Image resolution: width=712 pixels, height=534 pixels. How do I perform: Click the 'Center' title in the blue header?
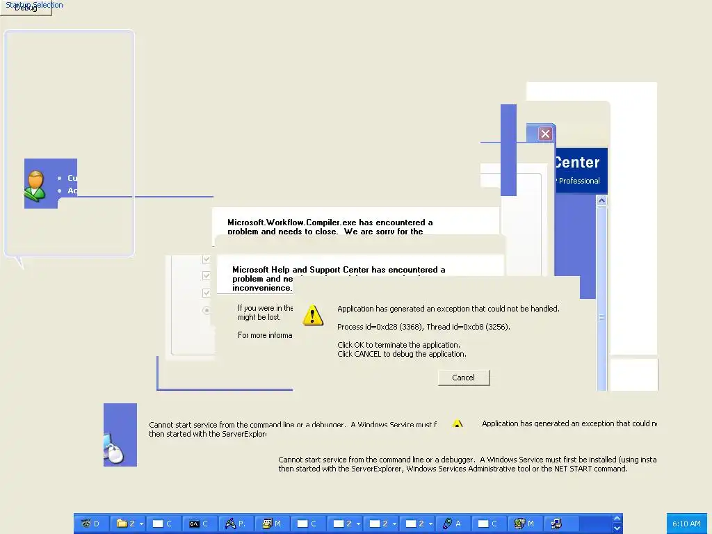coord(576,162)
